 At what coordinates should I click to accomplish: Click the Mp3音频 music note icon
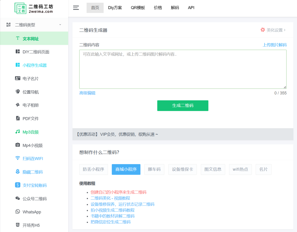tap(18, 132)
